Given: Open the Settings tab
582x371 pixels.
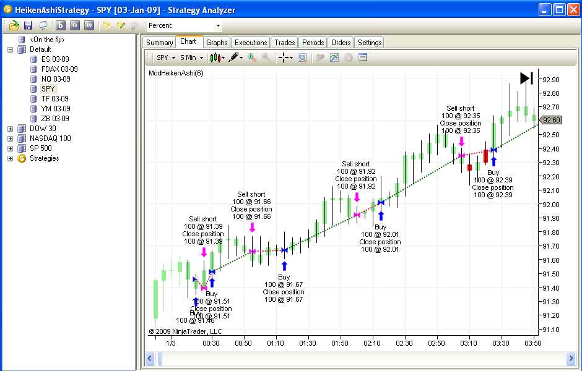Looking at the screenshot, I should point(370,43).
